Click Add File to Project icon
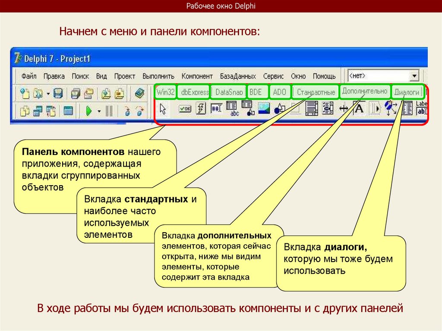442x331 pixels. click(x=106, y=94)
